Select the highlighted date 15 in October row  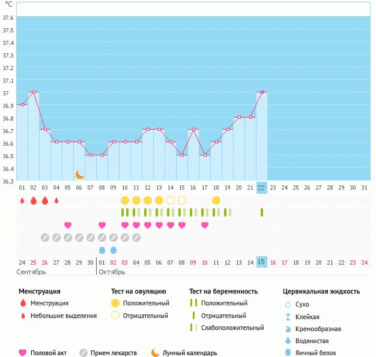261,262
